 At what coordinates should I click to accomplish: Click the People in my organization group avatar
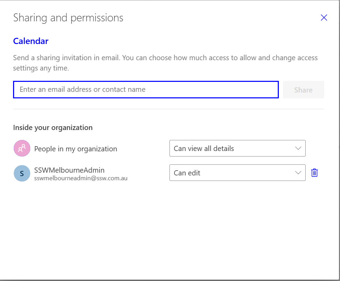[x=22, y=149]
